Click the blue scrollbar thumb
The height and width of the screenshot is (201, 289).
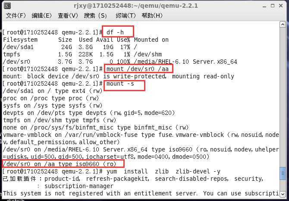tap(283, 173)
